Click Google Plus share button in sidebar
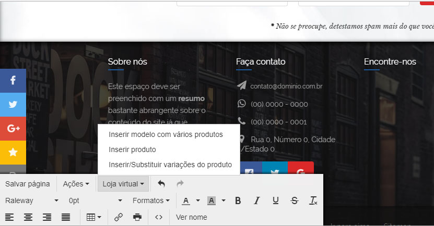This screenshot has width=434, height=226. [13, 129]
